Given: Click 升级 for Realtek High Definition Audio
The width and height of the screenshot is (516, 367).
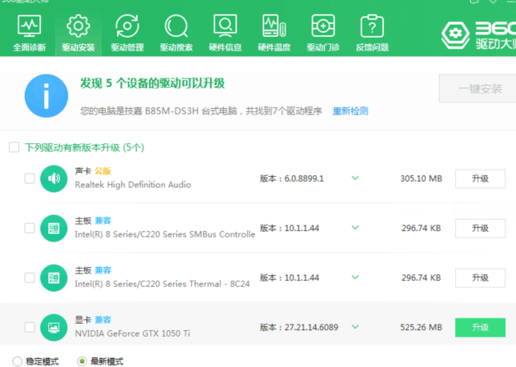Looking at the screenshot, I should click(x=480, y=179).
